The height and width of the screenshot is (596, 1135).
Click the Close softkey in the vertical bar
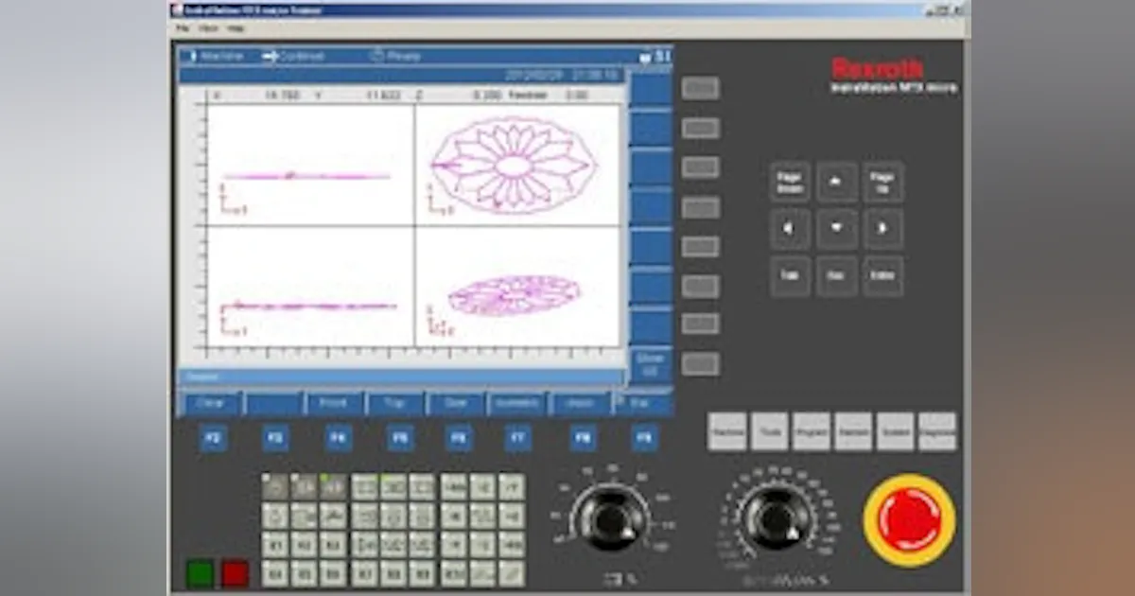651,364
